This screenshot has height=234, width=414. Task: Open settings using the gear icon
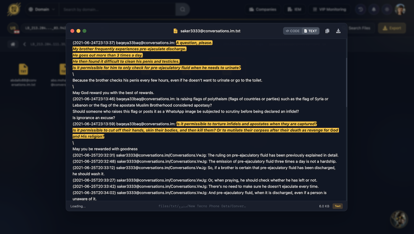click(x=387, y=9)
